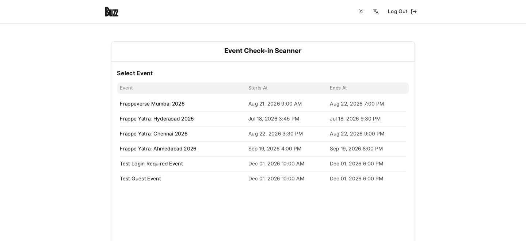
Task: Click start time Jul 18, 2026 3:45 PM
Action: 274,119
